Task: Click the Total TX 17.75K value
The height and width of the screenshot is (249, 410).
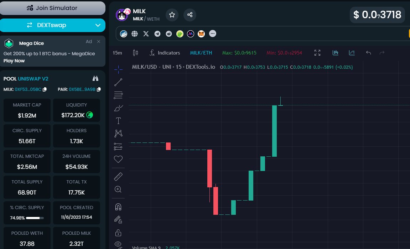Action: (x=76, y=192)
